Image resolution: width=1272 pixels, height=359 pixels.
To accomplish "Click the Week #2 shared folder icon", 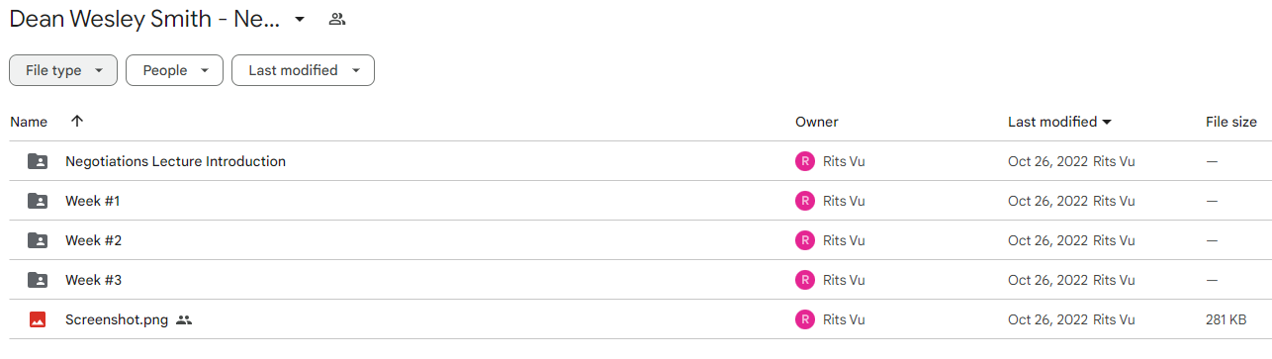I will [38, 240].
